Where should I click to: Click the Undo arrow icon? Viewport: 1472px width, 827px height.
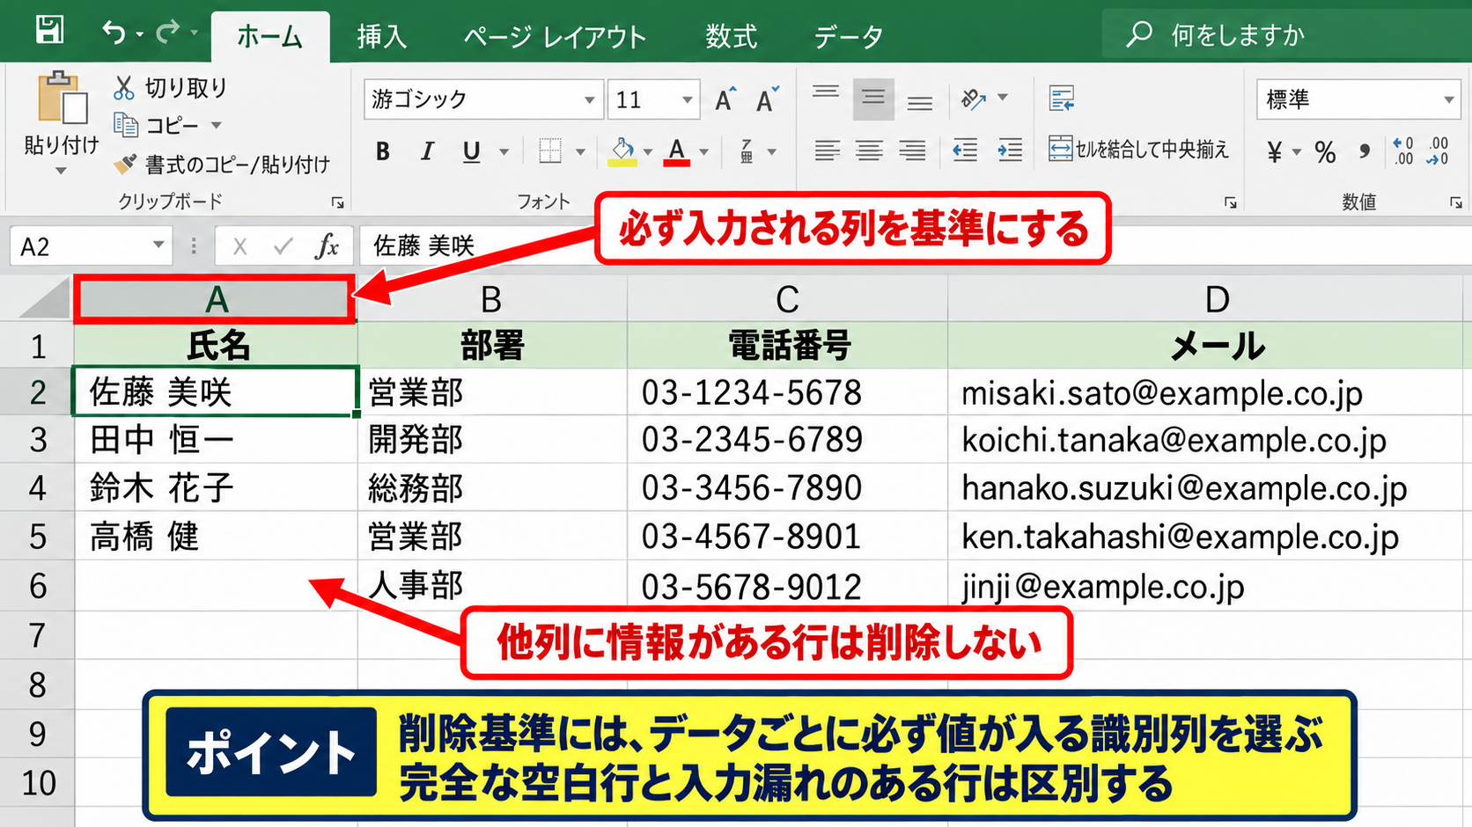[x=114, y=33]
